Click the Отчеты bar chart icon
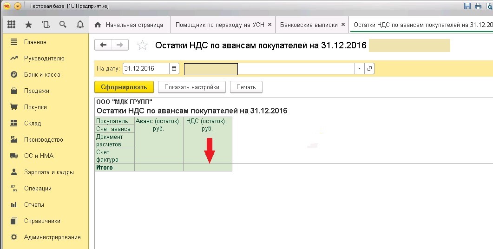 (x=14, y=205)
